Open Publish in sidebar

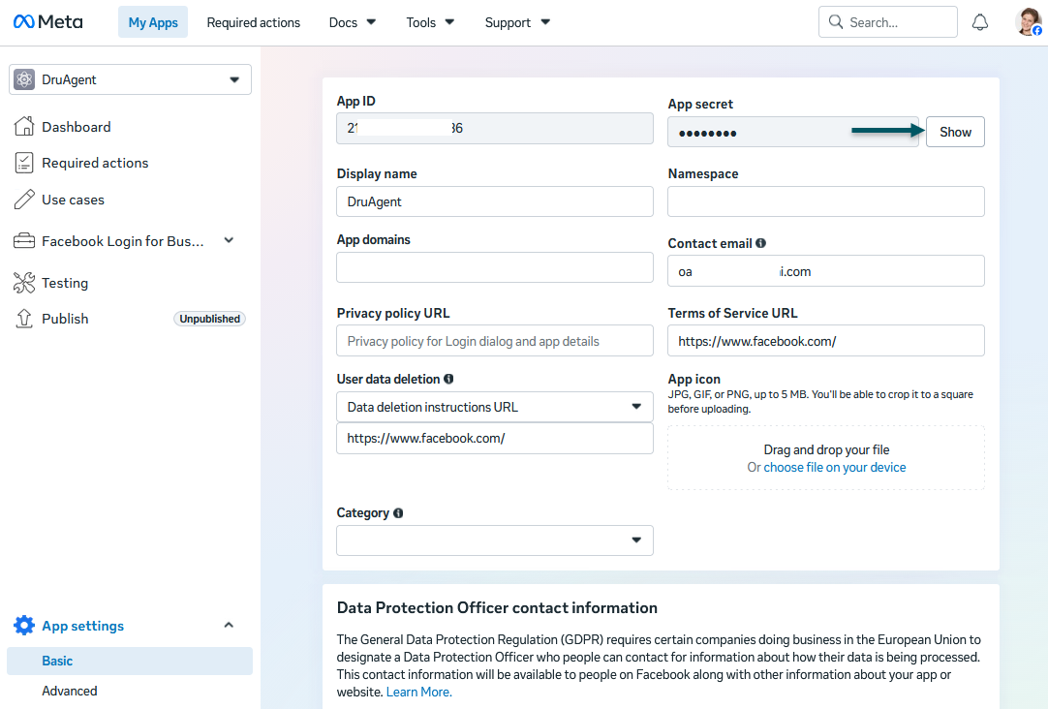coord(65,319)
